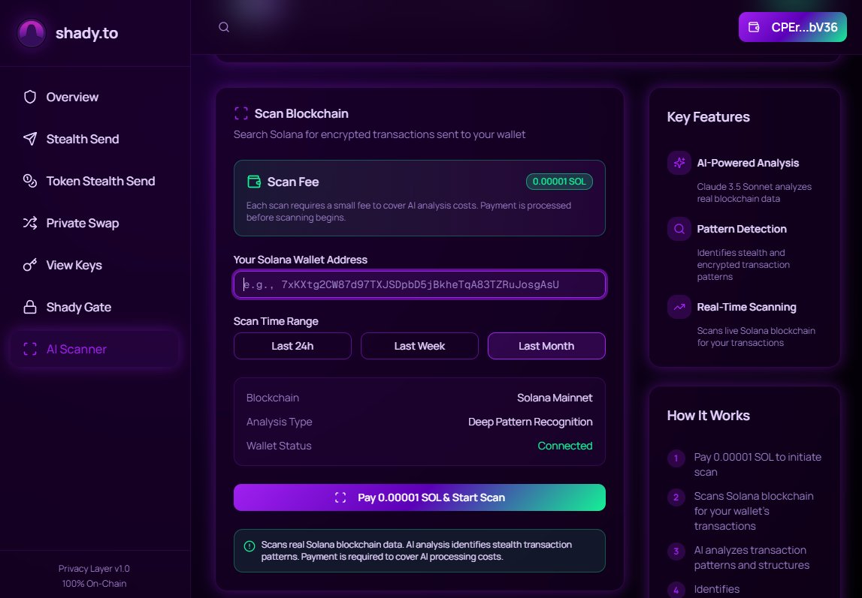Click the Connected wallet status text
The image size is (862, 598).
(x=564, y=446)
